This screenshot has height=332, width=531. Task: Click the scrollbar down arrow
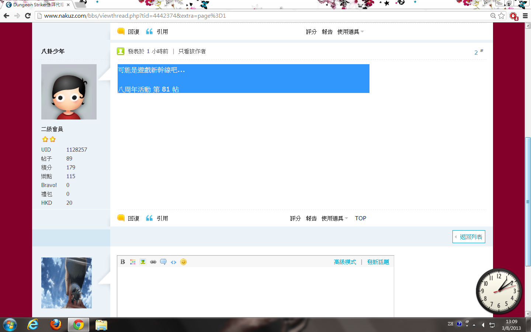click(528, 314)
